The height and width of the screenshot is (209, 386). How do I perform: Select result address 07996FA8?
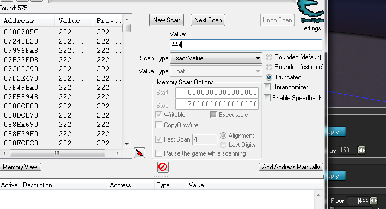(x=21, y=51)
